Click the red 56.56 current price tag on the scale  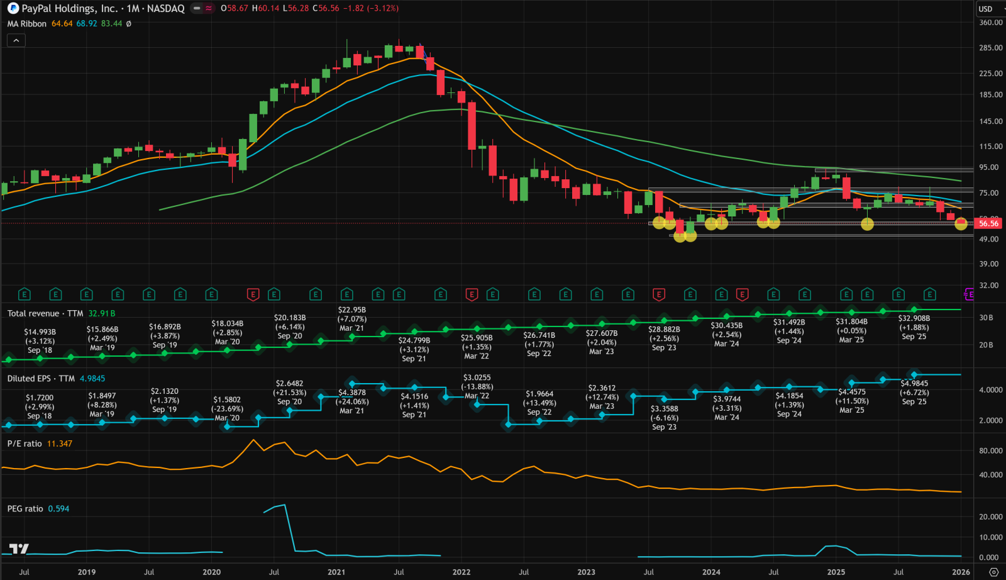coord(988,223)
